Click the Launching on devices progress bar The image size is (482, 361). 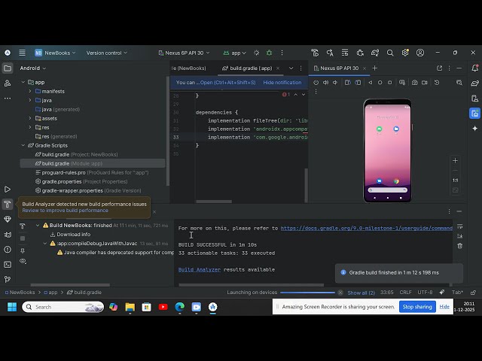click(x=307, y=293)
